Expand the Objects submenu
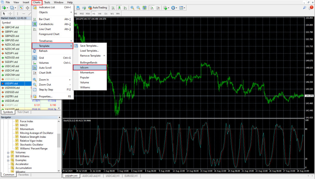 click(x=52, y=12)
